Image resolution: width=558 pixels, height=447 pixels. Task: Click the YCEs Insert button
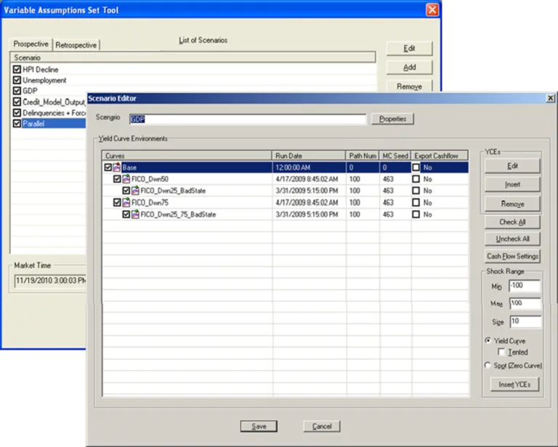(512, 185)
